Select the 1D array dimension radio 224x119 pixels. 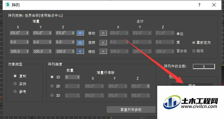[x=52, y=77]
